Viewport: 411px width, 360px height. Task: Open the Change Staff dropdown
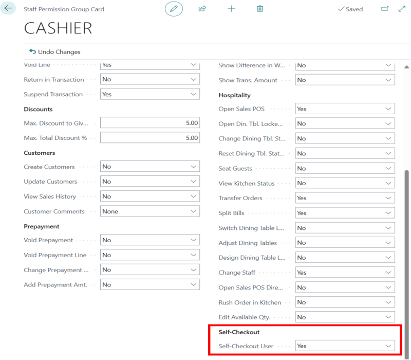[x=345, y=273]
